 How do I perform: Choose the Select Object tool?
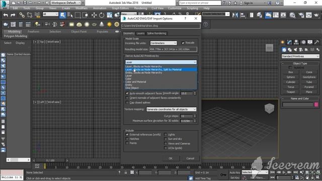click(x=62, y=15)
